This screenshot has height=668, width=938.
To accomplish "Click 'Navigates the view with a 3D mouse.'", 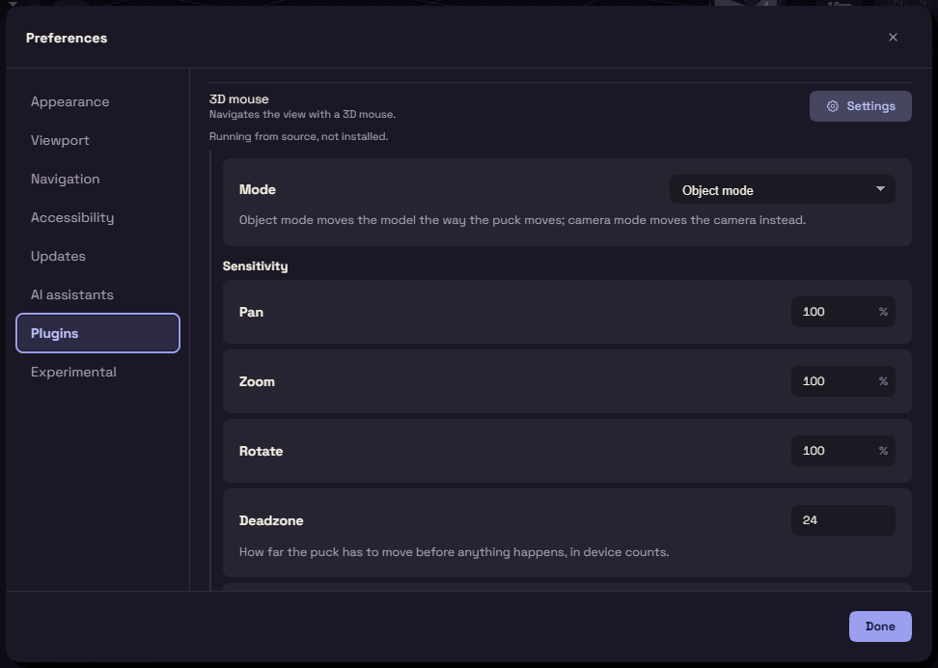I will 302,114.
